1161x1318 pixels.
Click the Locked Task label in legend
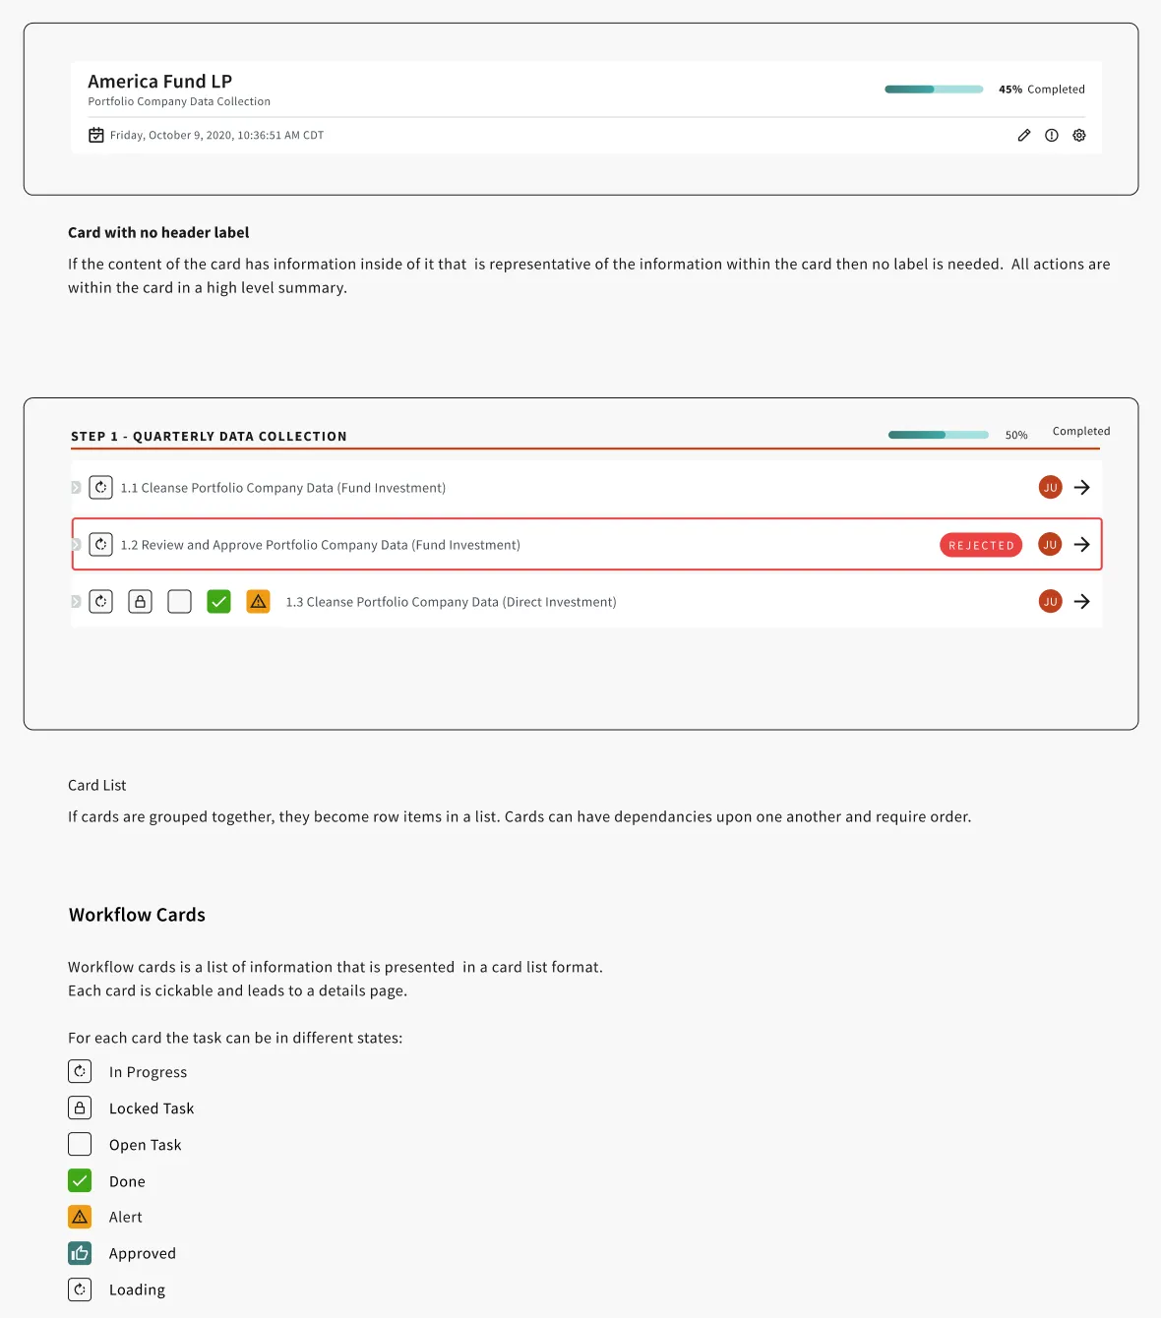coord(152,1109)
